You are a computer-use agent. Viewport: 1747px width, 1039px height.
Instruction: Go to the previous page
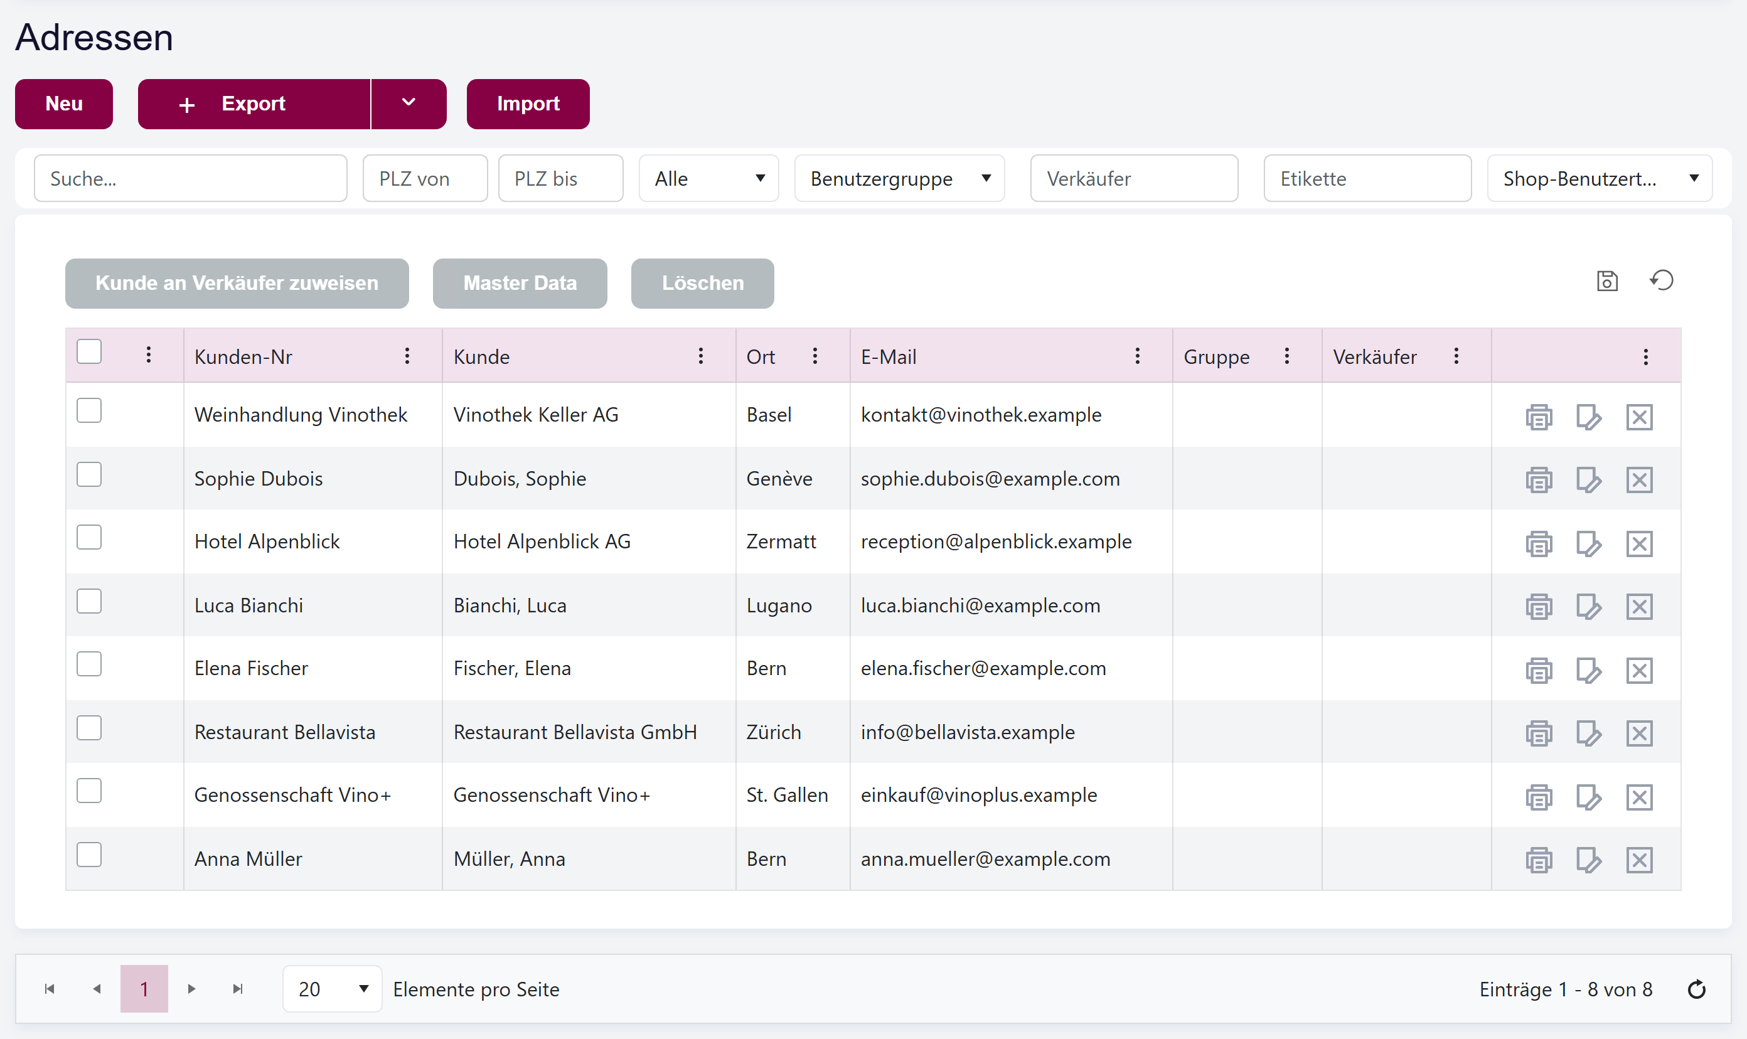point(97,989)
